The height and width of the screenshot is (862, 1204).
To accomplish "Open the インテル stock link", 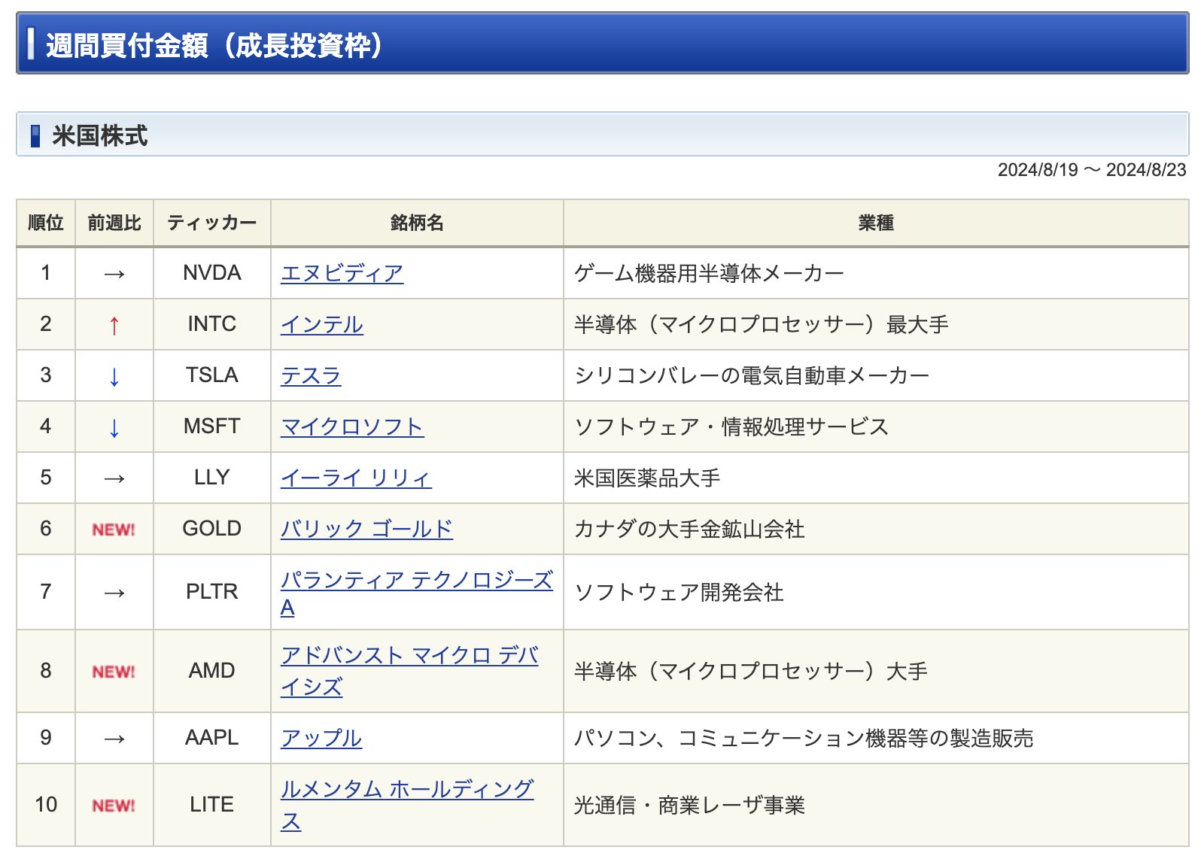I will [322, 324].
